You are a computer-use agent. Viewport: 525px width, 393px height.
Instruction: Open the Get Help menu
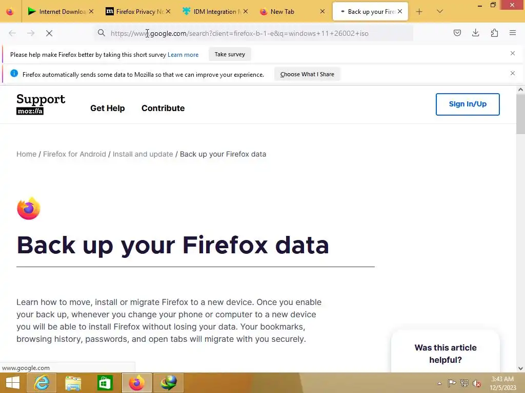coord(108,108)
